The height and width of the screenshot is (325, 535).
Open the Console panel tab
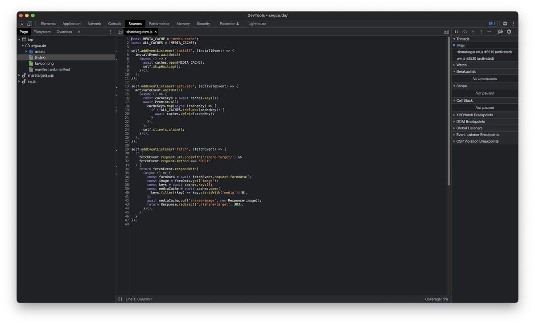(115, 24)
